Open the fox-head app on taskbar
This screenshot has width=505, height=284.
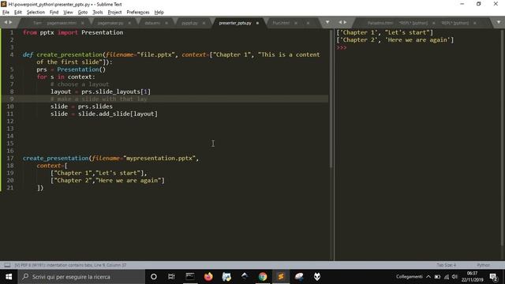tap(317, 277)
